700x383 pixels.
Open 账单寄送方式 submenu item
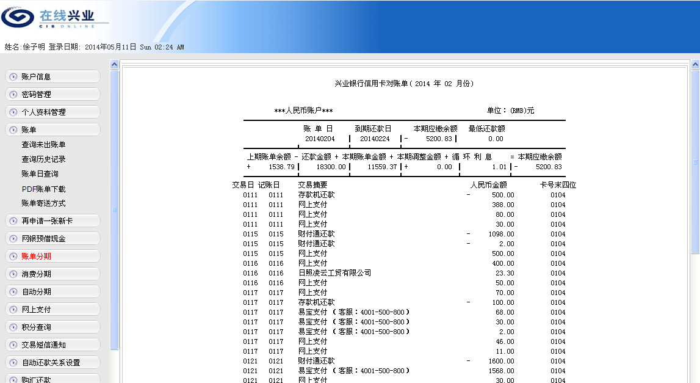point(43,203)
